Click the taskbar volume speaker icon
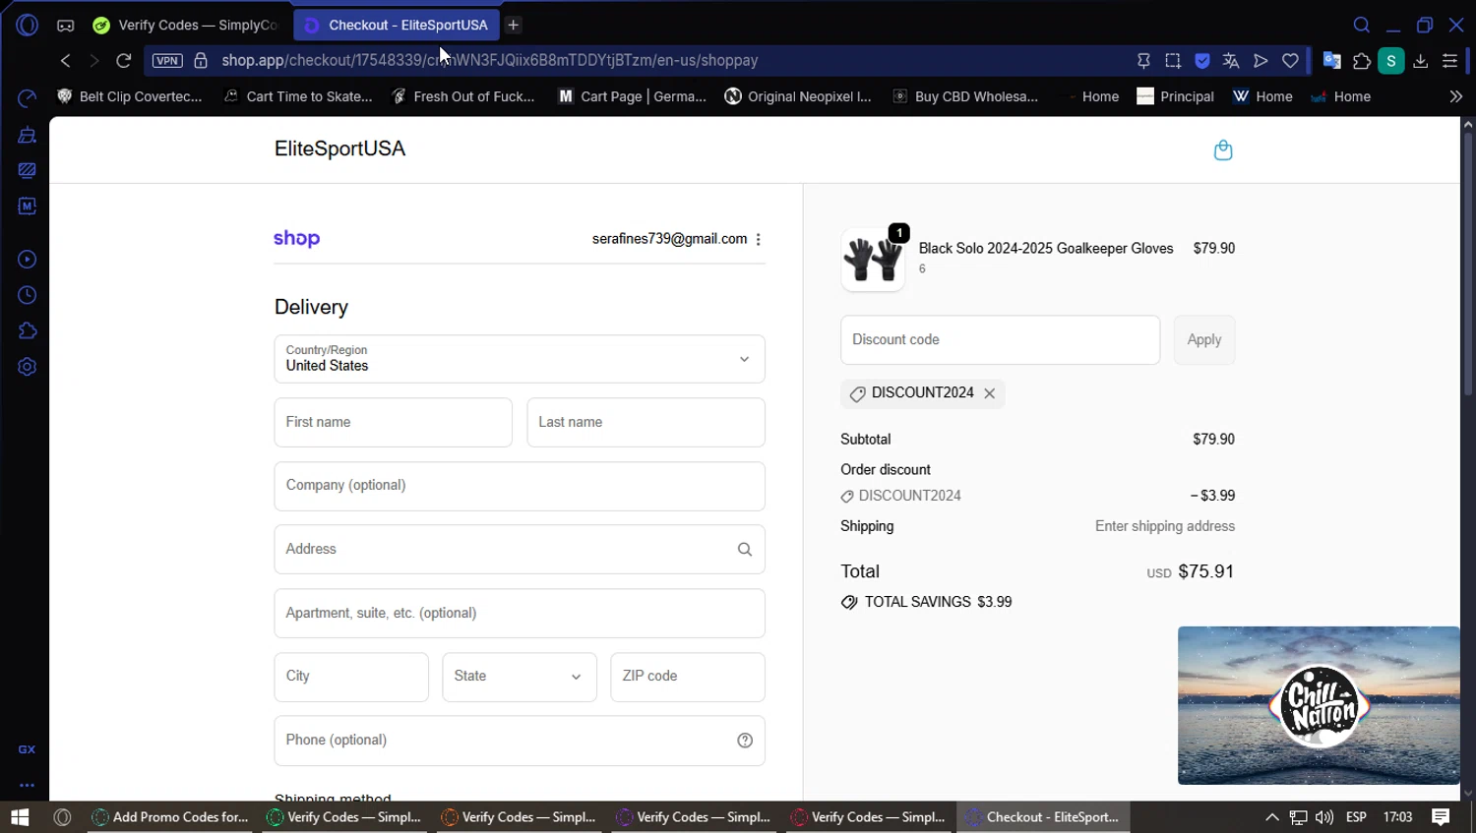Viewport: 1476px width, 833px height. (x=1324, y=817)
